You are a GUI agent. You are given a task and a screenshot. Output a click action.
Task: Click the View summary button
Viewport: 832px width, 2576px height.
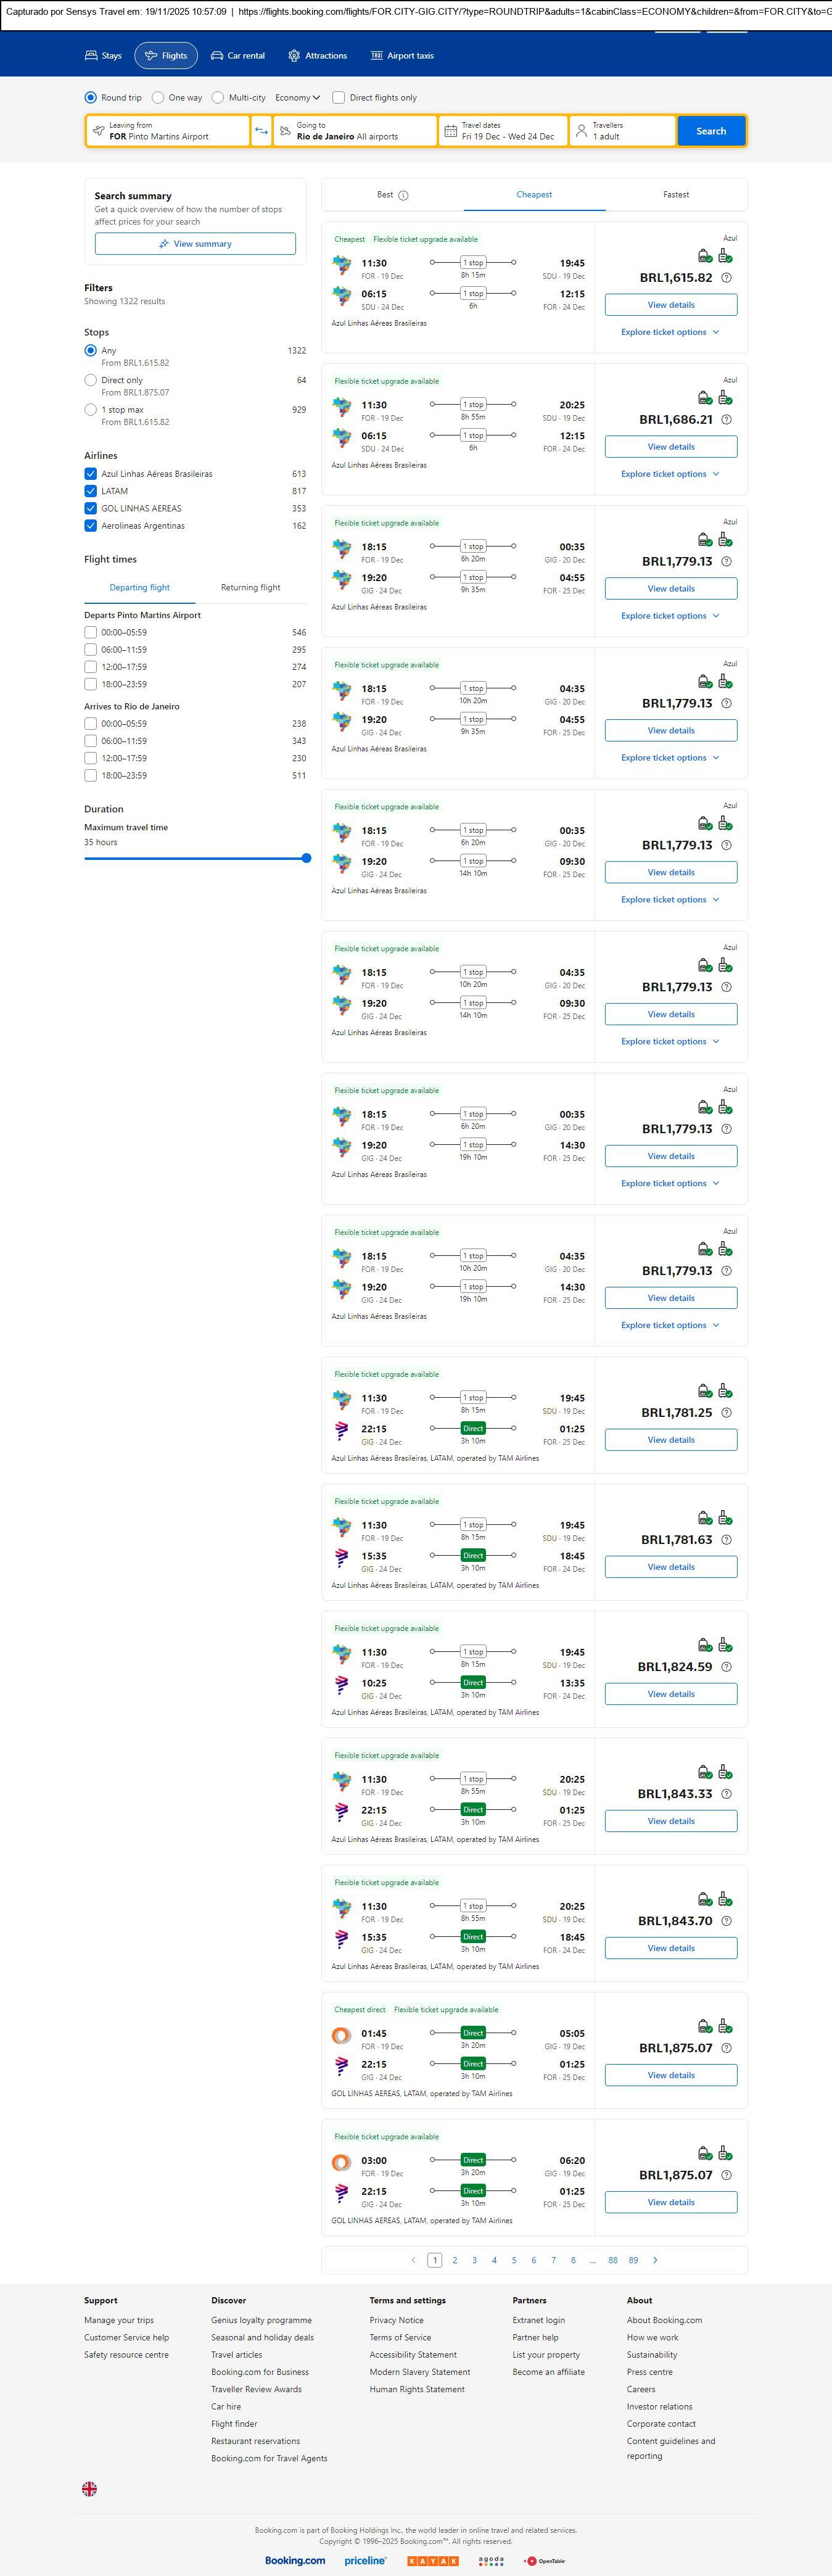point(195,244)
